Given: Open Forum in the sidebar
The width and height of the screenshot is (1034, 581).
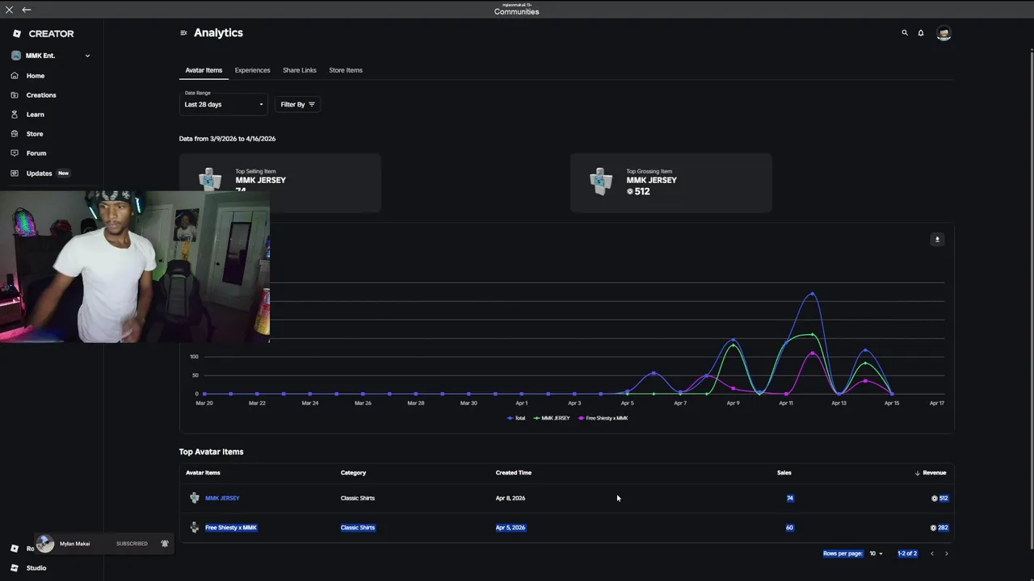Looking at the screenshot, I should [x=36, y=153].
